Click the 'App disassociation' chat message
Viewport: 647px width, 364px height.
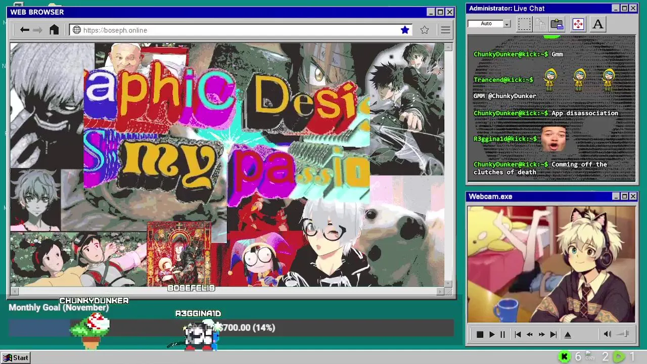(585, 113)
